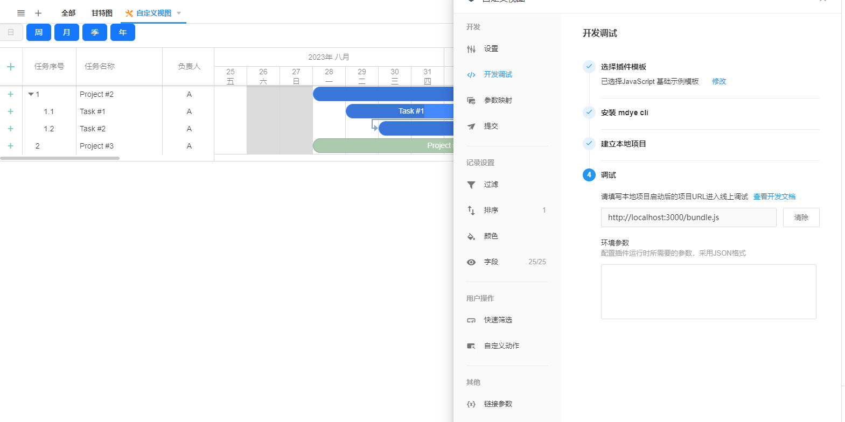Expand the 安装 mdye cli step
Image resolution: width=845 pixels, height=422 pixels.
point(624,113)
